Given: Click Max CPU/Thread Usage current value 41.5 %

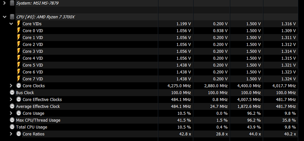Looking at the screenshot, I should [x=184, y=120].
